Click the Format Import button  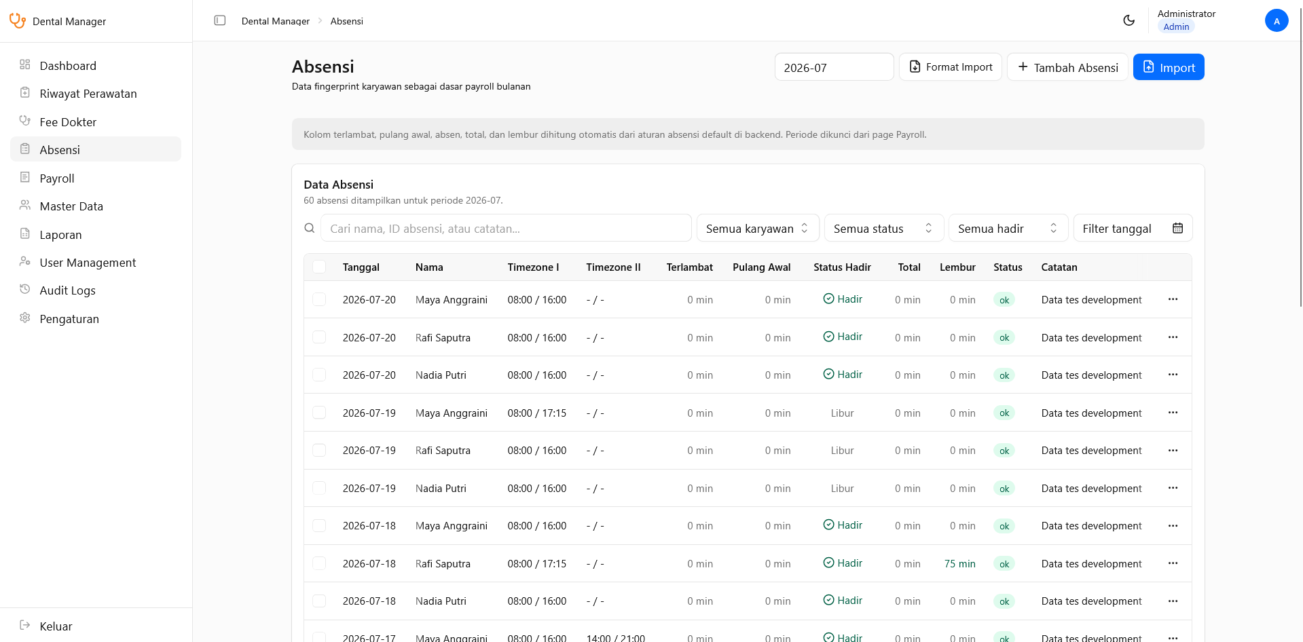coord(951,67)
